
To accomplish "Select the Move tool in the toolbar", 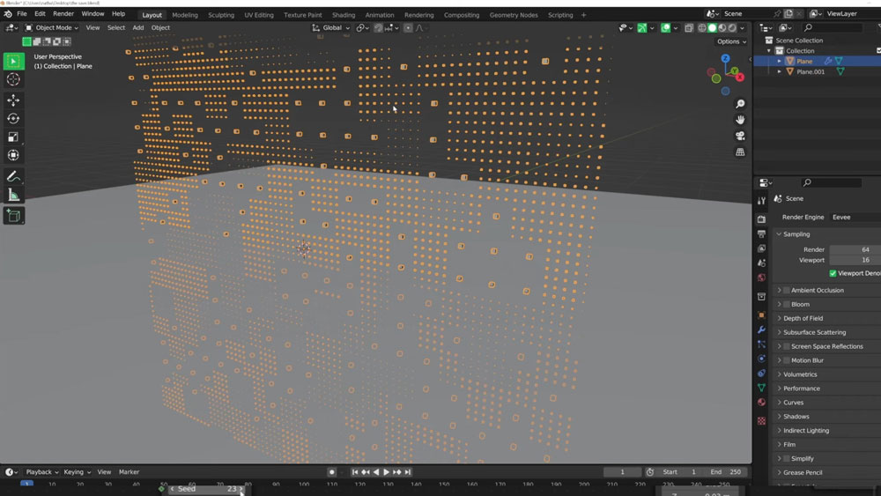I will tap(13, 100).
